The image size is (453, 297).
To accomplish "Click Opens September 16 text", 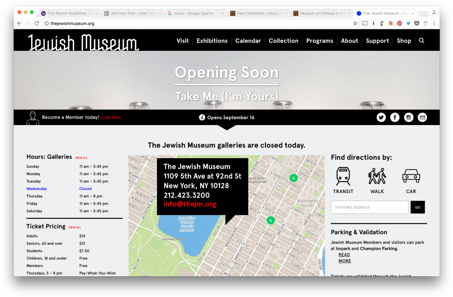I will click(231, 117).
